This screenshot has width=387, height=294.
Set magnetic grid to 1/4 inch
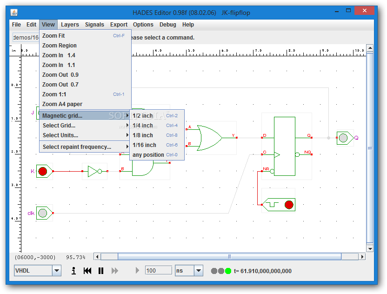pos(157,126)
